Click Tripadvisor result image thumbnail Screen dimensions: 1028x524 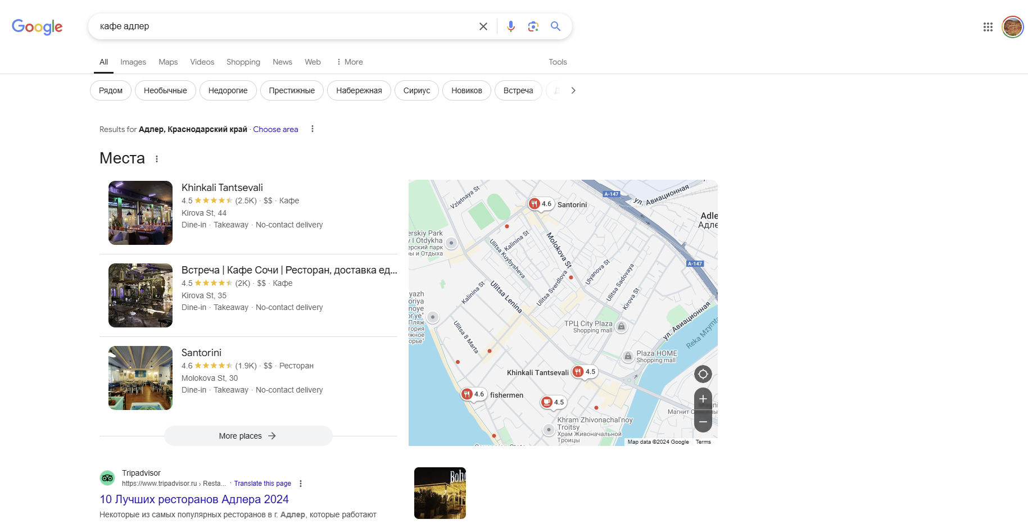tap(440, 493)
